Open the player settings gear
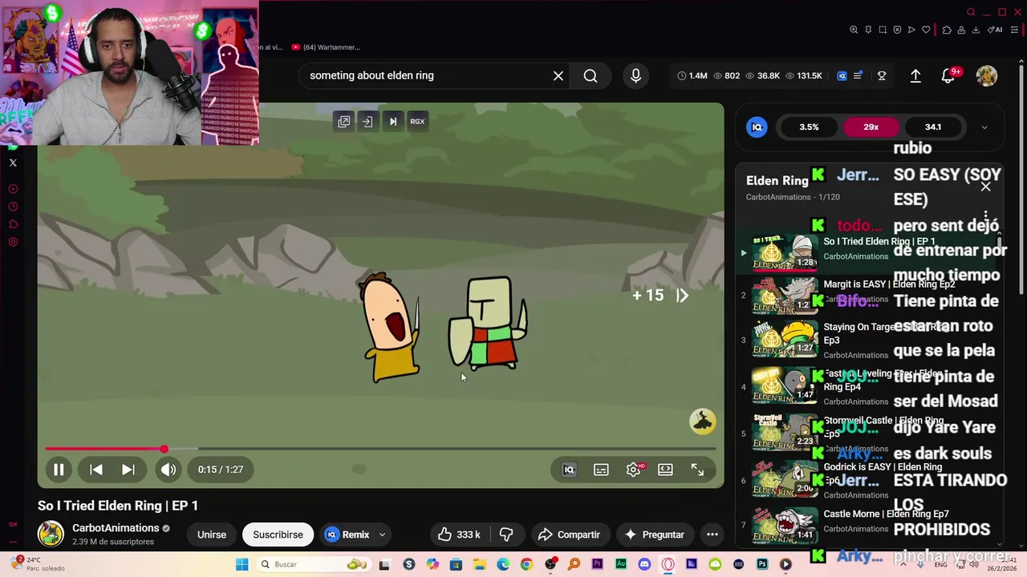Image resolution: width=1027 pixels, height=577 pixels. (x=633, y=470)
